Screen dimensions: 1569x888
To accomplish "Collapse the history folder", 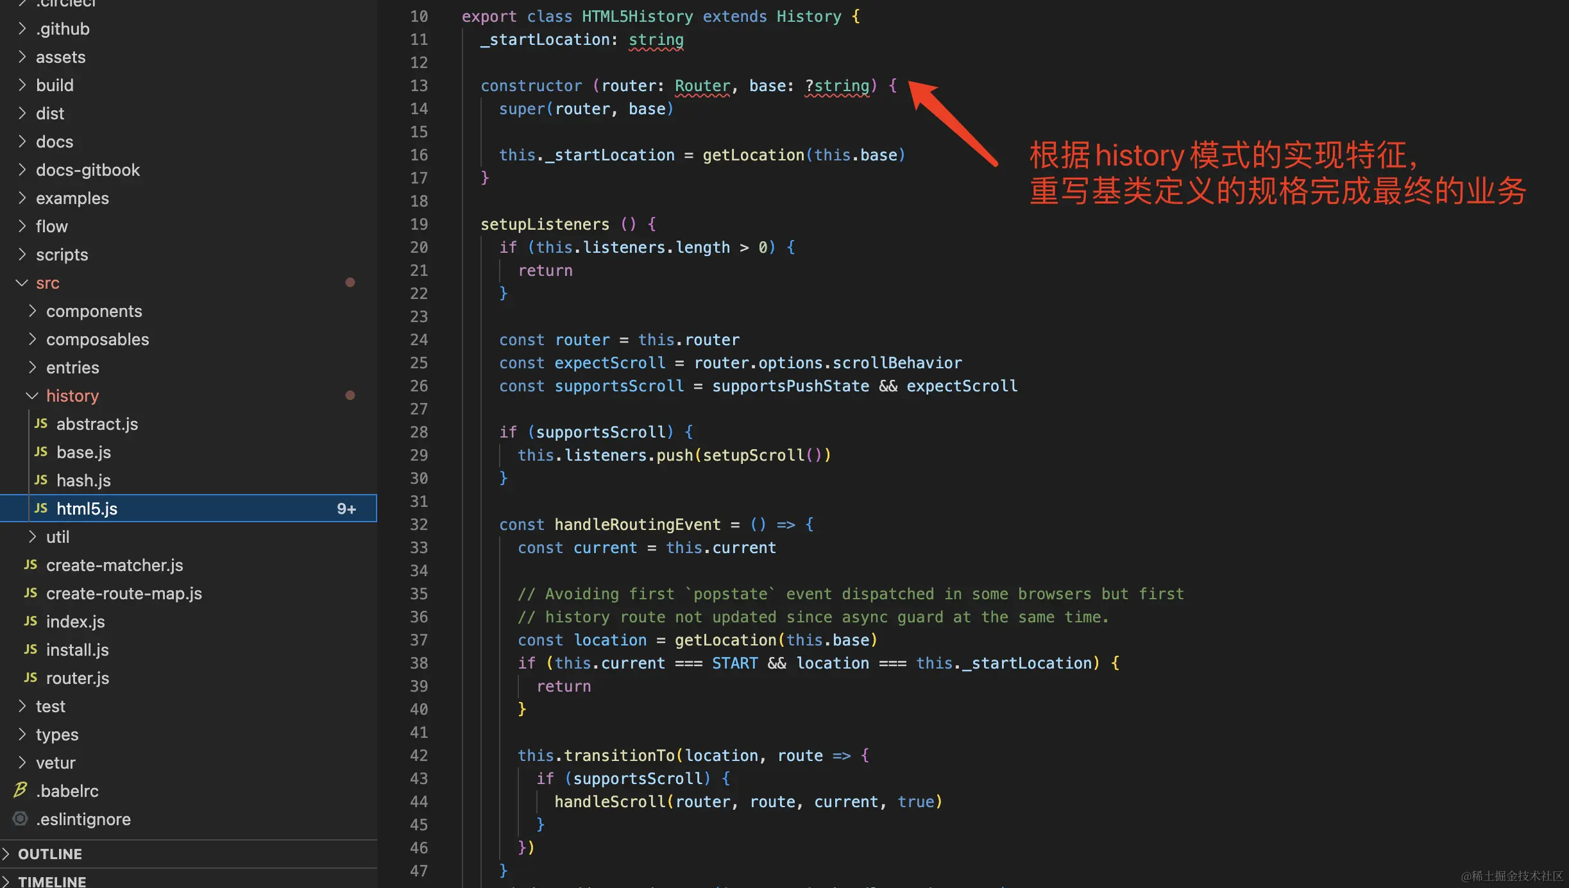I will [x=72, y=396].
